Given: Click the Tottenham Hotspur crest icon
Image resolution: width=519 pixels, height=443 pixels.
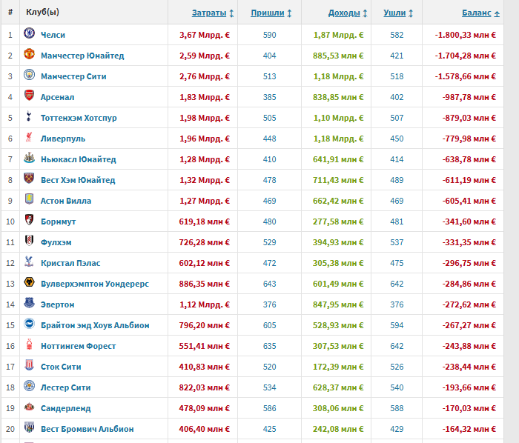Looking at the screenshot, I should (x=29, y=117).
